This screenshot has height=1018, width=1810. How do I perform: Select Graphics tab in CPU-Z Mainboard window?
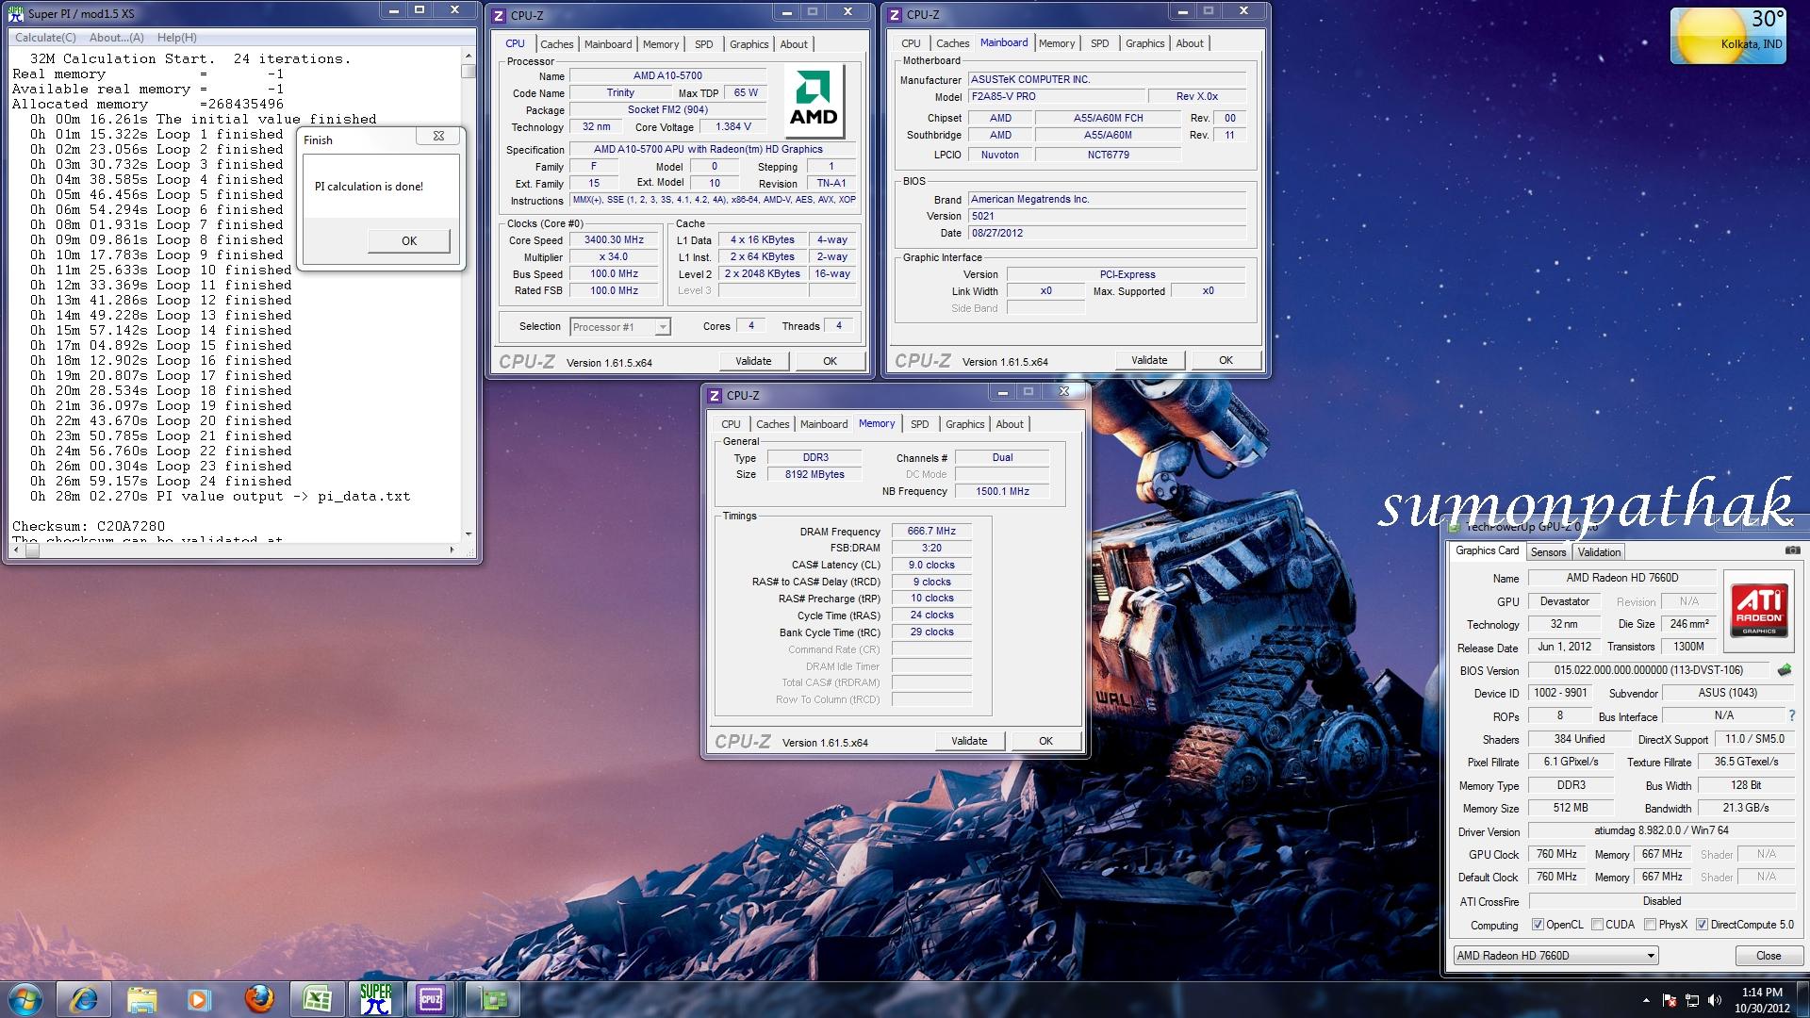pyautogui.click(x=1144, y=43)
